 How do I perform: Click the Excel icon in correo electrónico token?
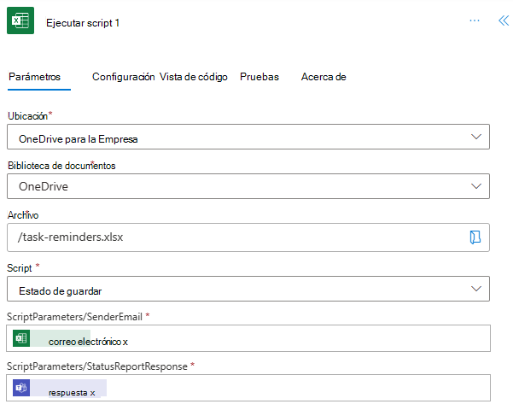(22, 339)
